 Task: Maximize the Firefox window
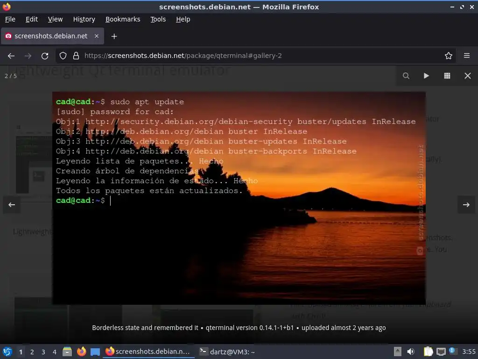tap(462, 7)
